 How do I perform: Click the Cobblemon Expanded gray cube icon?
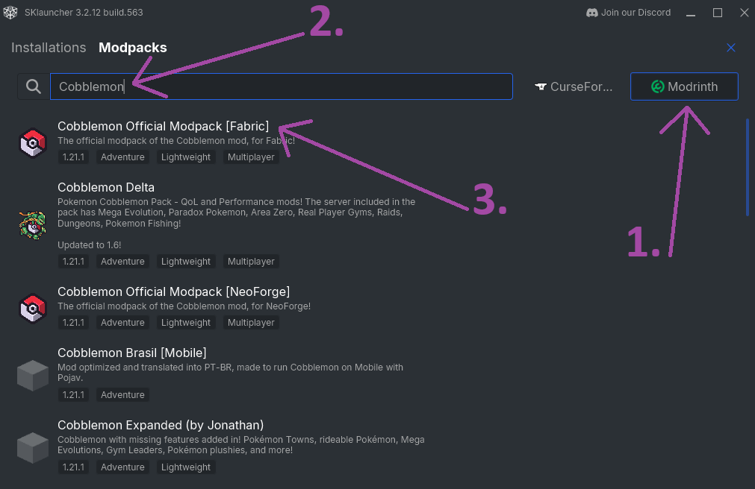(33, 447)
